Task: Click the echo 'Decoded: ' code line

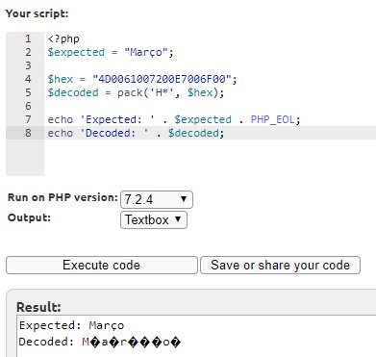Action: (x=136, y=133)
